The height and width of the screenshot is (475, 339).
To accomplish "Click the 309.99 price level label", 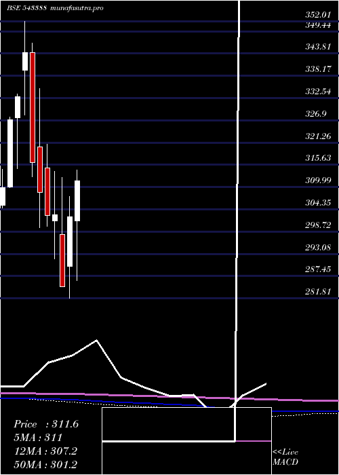I will click(318, 180).
